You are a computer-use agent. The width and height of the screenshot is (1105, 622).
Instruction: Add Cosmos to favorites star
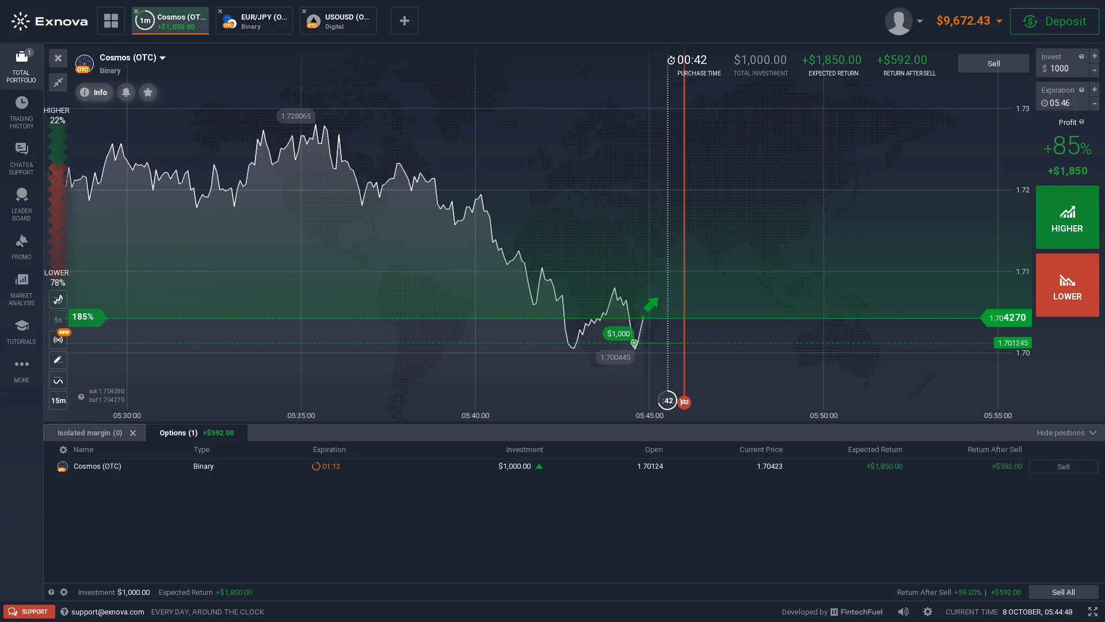[148, 92]
